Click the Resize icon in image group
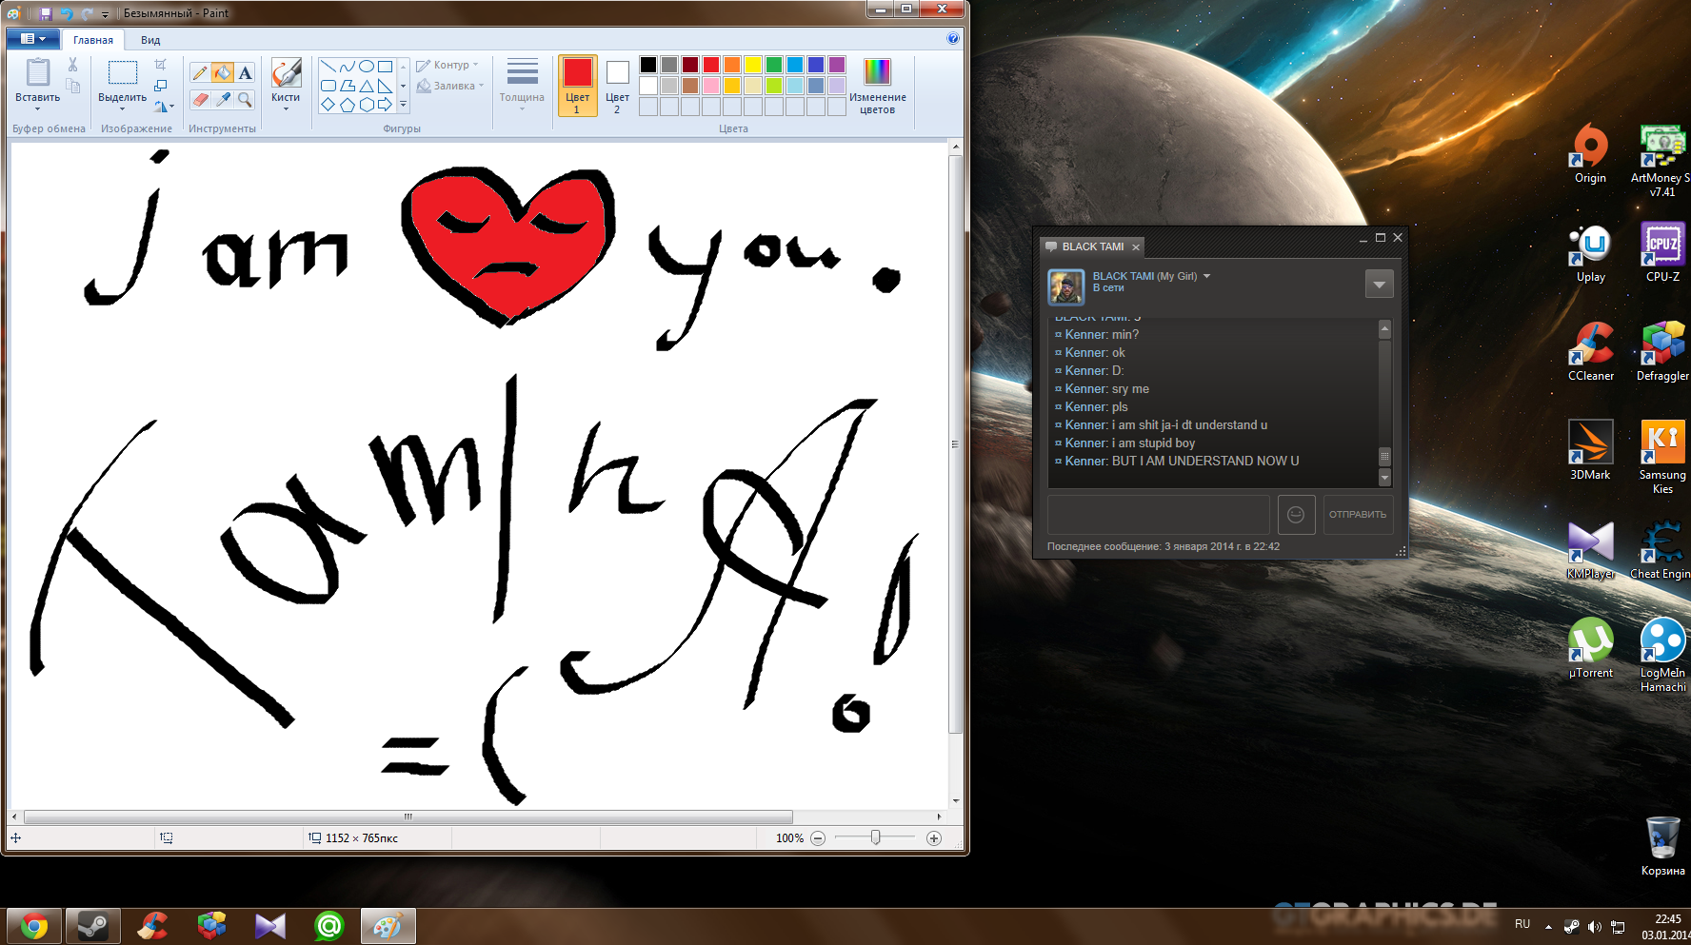Image resolution: width=1691 pixels, height=945 pixels. tap(161, 85)
